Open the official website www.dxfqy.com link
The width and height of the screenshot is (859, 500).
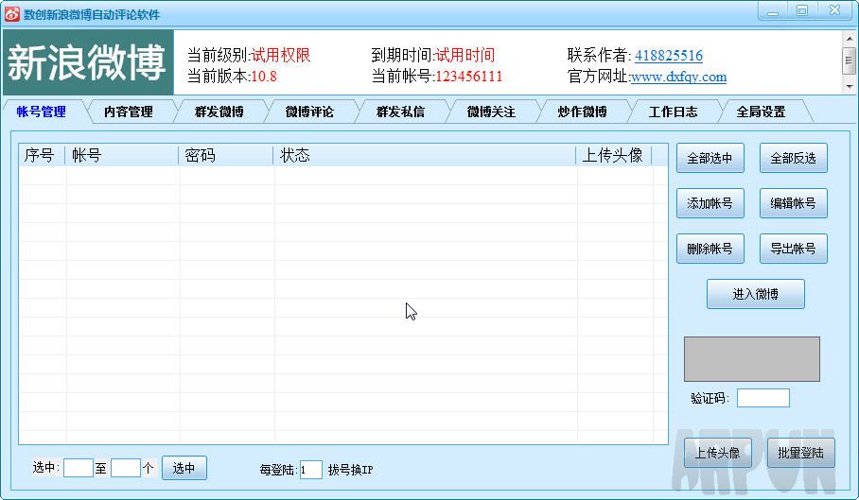click(678, 77)
